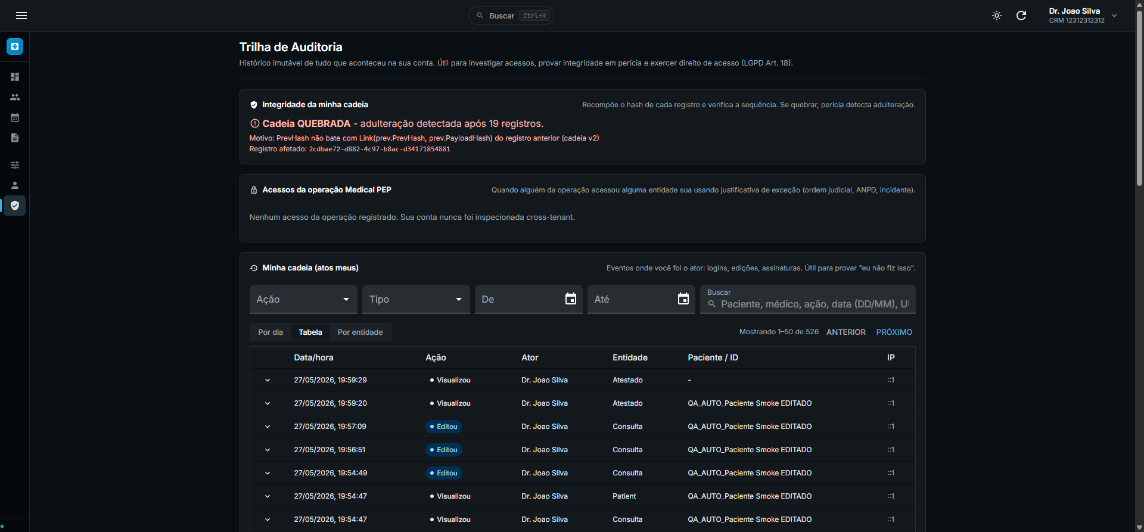Expand the 19:57:09 Editou row
The image size is (1144, 532).
(x=268, y=427)
